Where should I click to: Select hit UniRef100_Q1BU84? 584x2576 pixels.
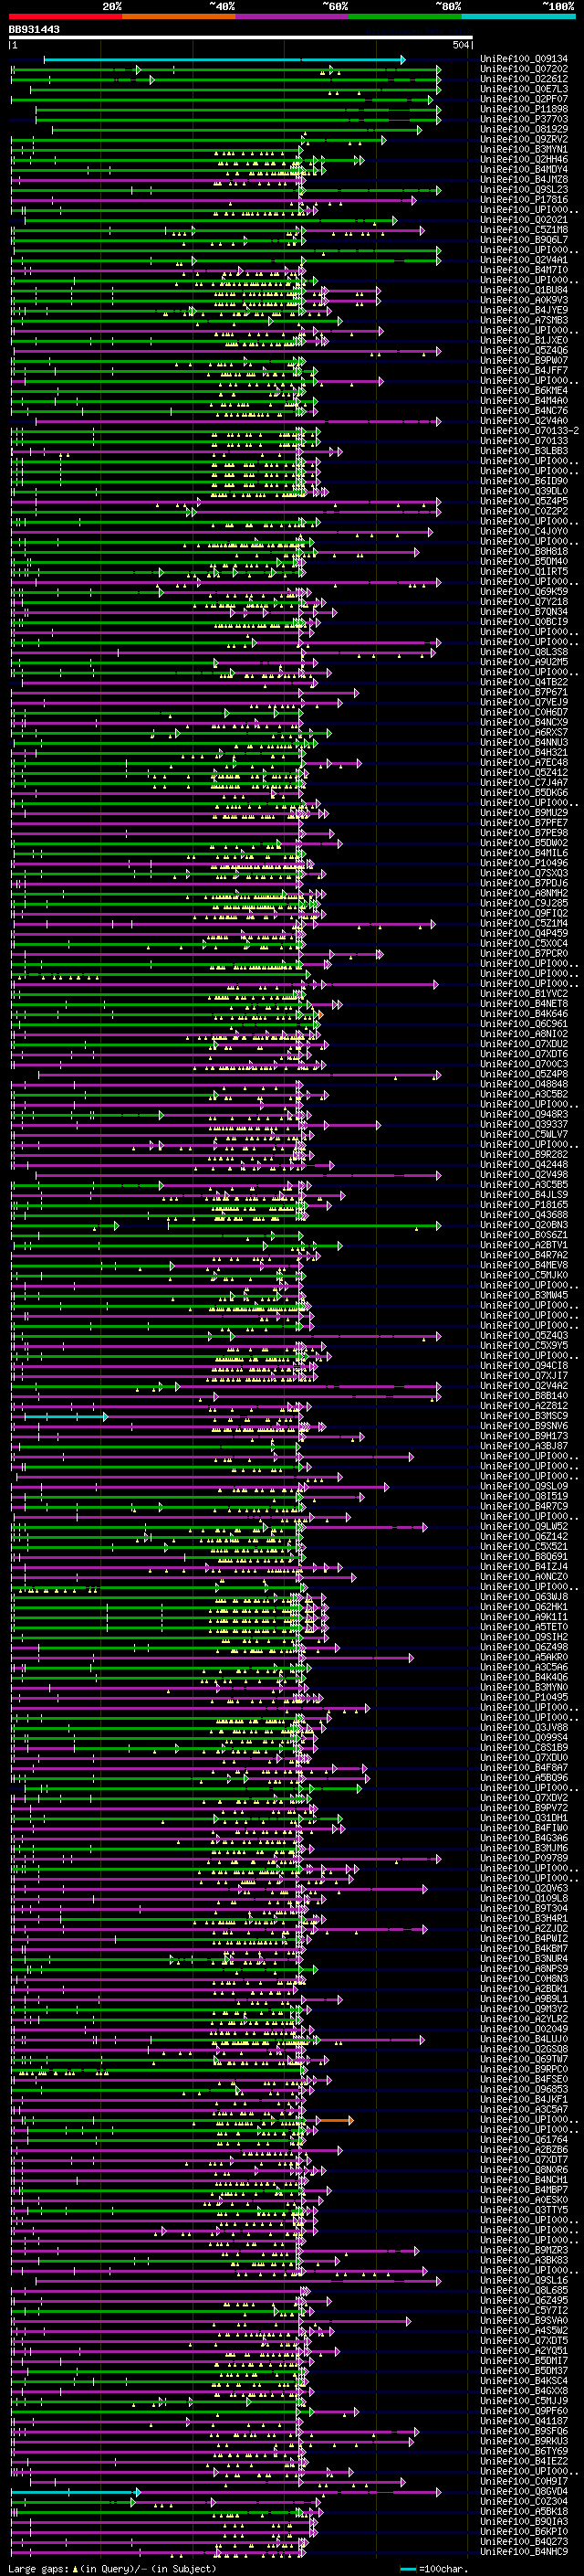[523, 290]
